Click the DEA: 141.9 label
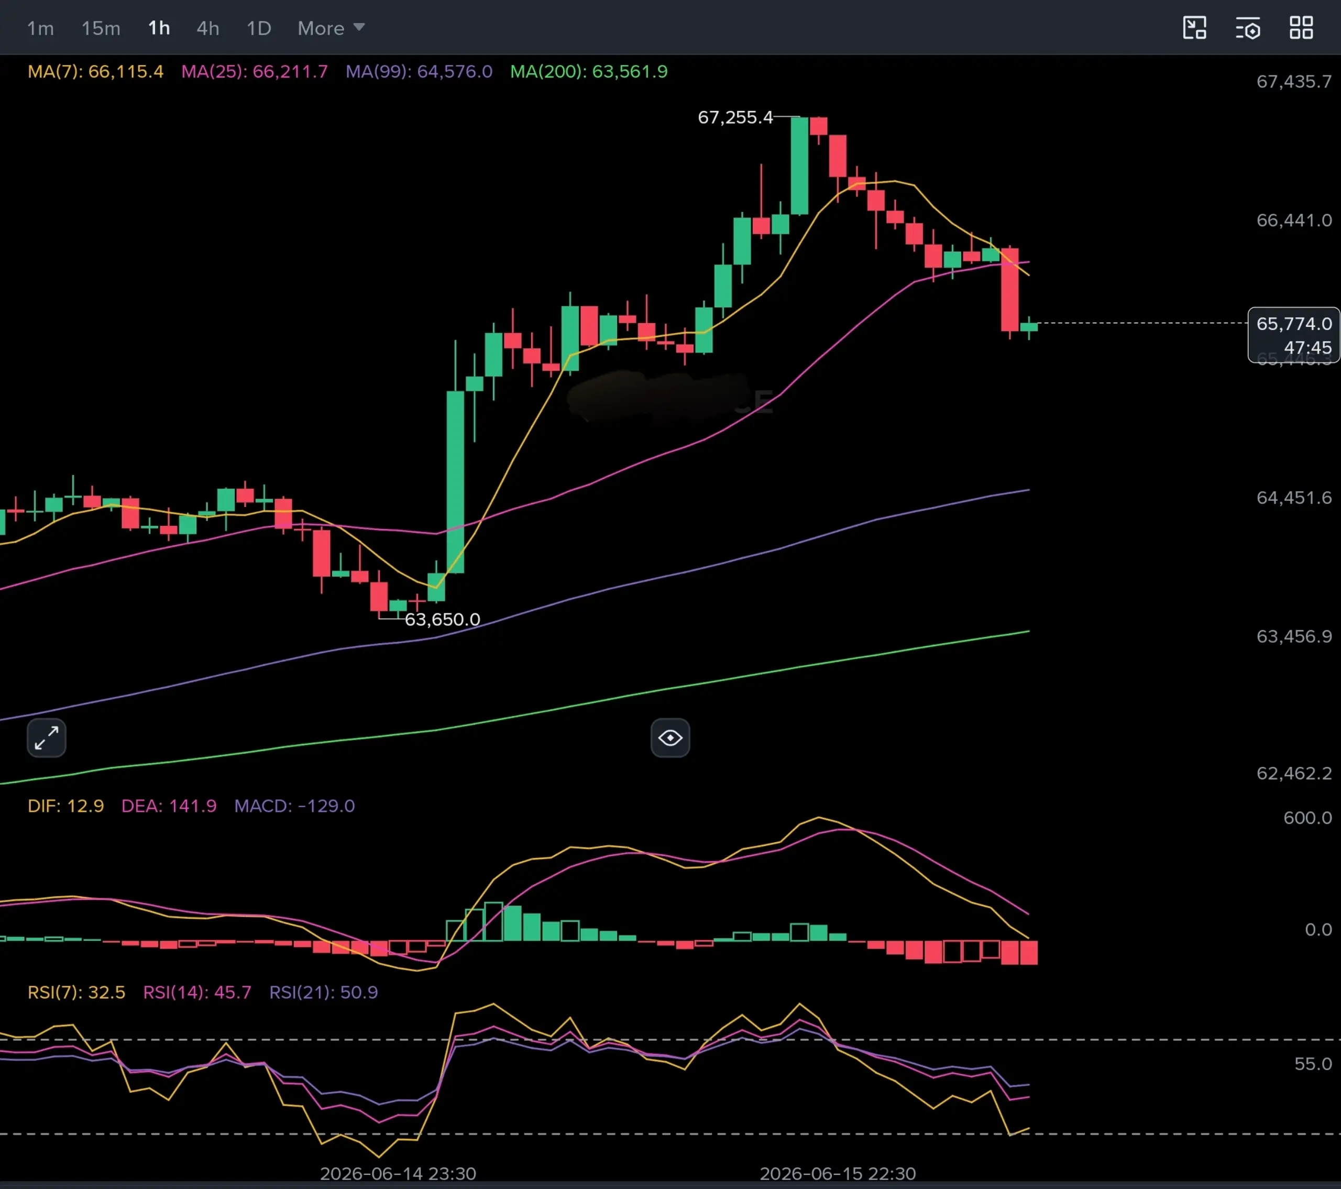 pos(169,806)
